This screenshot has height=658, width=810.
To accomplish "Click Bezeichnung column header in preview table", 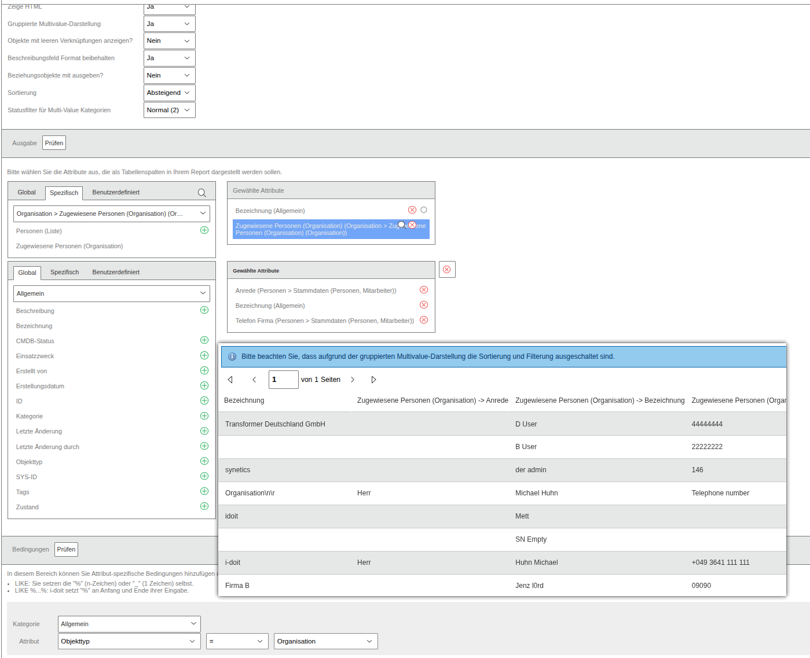I will [x=244, y=400].
